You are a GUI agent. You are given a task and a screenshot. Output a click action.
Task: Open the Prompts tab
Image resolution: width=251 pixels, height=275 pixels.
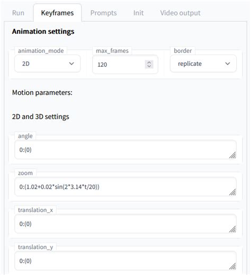103,13
